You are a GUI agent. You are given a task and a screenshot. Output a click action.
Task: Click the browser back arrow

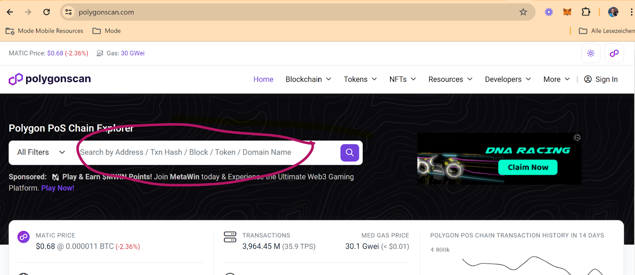(x=10, y=12)
